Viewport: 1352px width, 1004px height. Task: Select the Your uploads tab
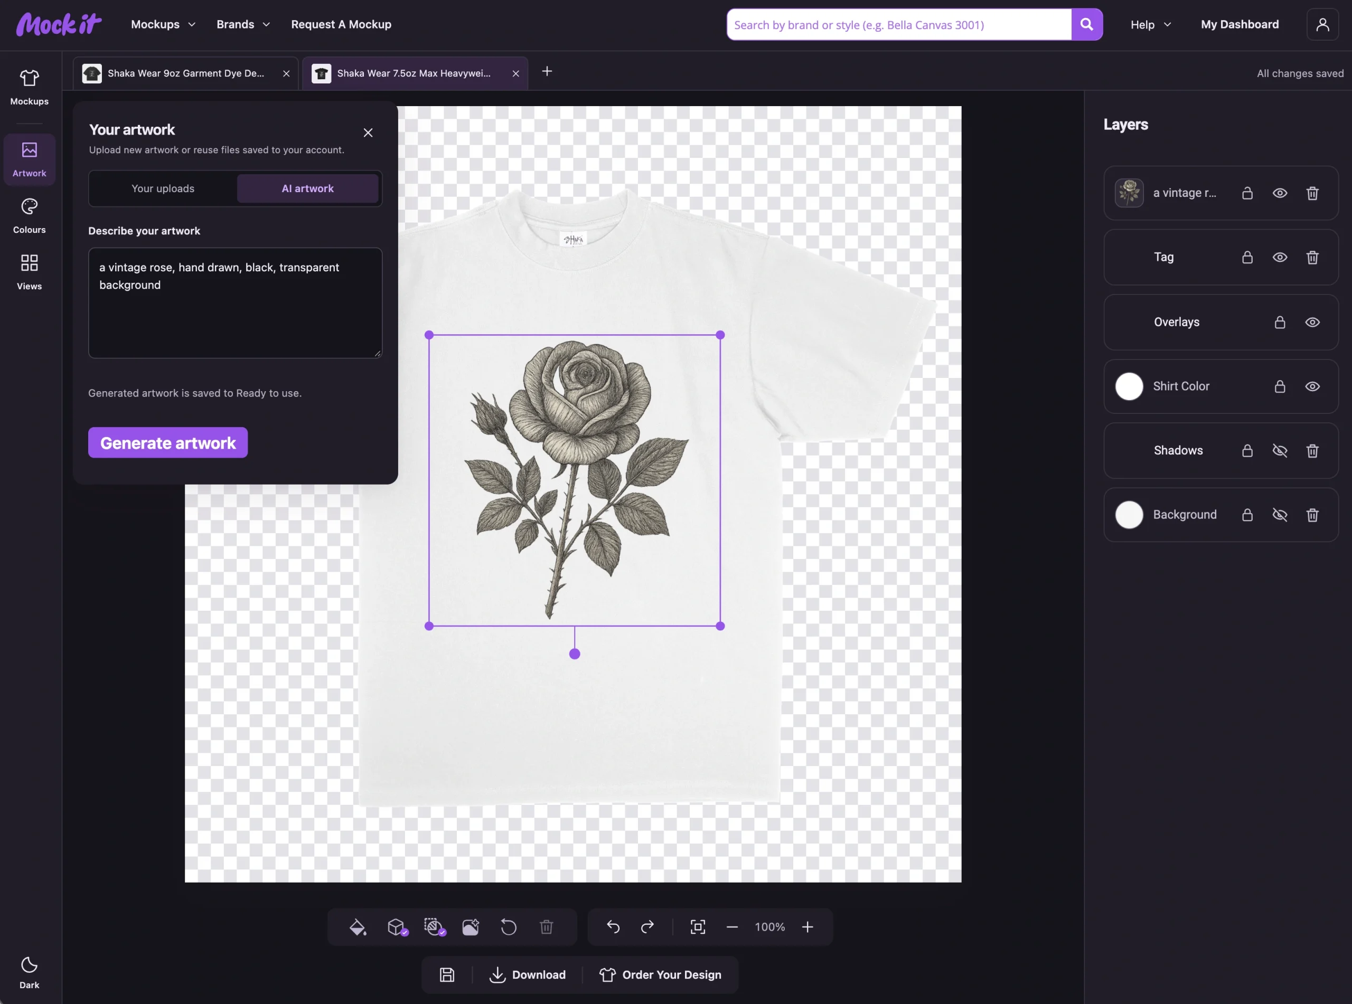pyautogui.click(x=163, y=188)
